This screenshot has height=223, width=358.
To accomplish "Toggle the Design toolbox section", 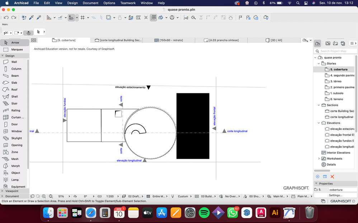I will tap(10, 56).
